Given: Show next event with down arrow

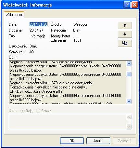Looking at the screenshot, I should 125,34.
